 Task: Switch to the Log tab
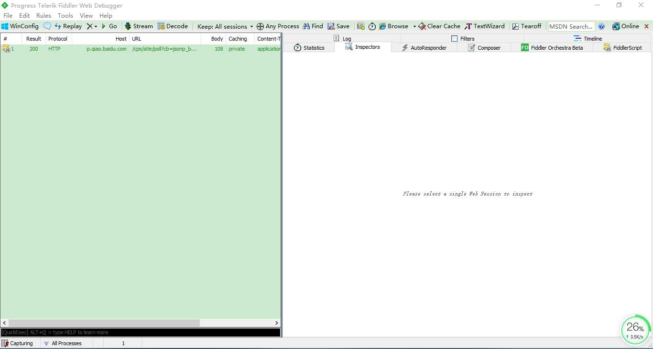(x=342, y=39)
